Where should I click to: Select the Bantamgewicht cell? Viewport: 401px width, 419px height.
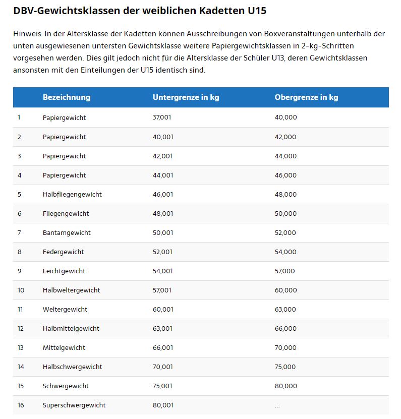[67, 233]
